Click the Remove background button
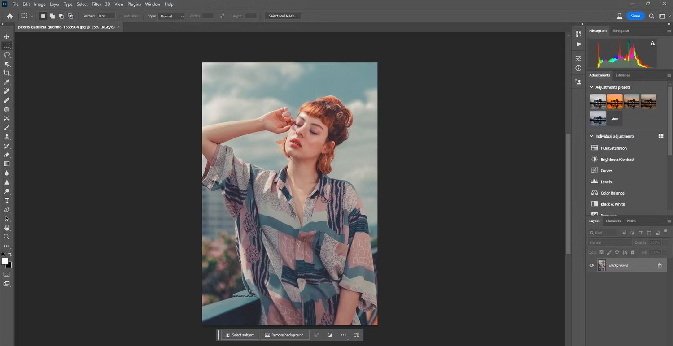This screenshot has width=673, height=346. [x=284, y=335]
